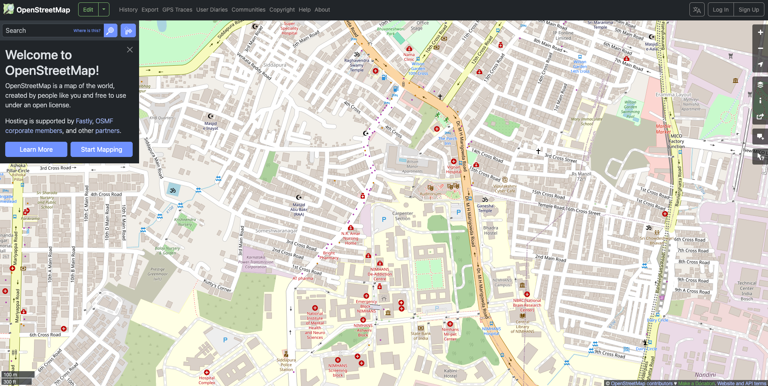Zoom in on the map
The width and height of the screenshot is (768, 386).
click(760, 32)
